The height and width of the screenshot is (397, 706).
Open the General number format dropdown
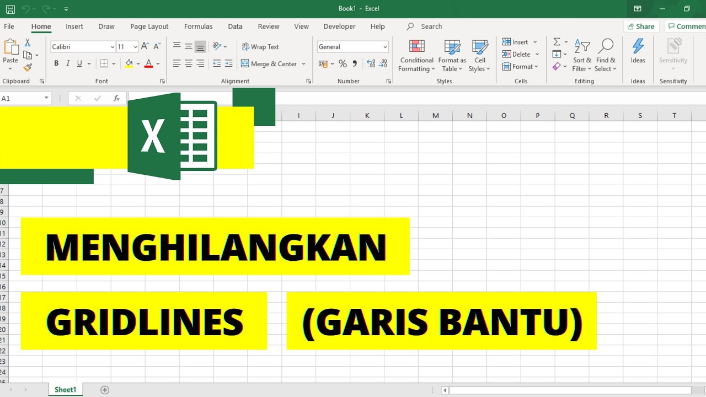[x=385, y=47]
